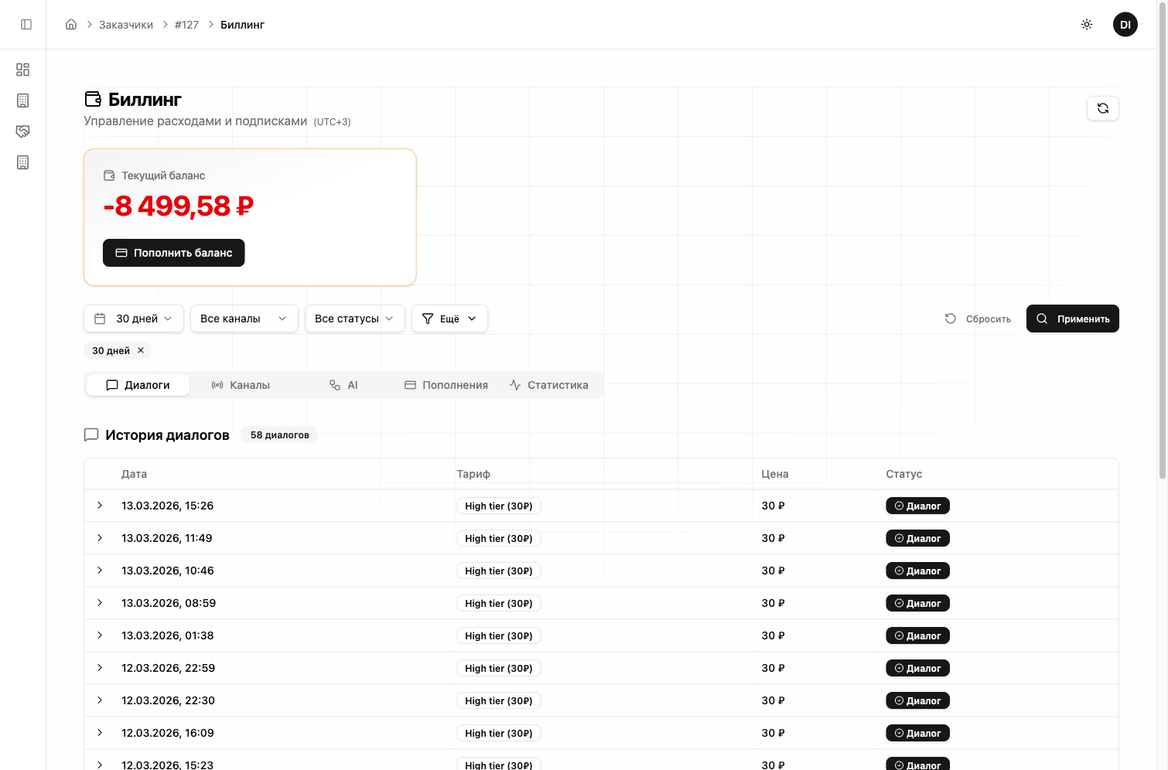Switch to the Статистика tab
Viewport: 1168px width, 770px height.
[549, 385]
